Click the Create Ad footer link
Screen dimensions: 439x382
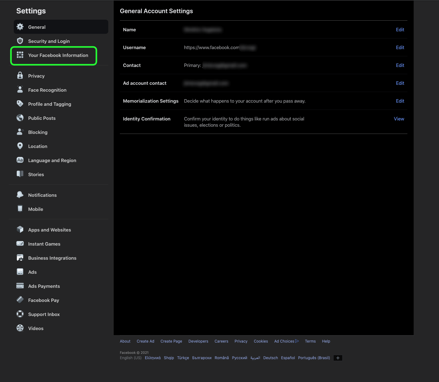point(145,341)
